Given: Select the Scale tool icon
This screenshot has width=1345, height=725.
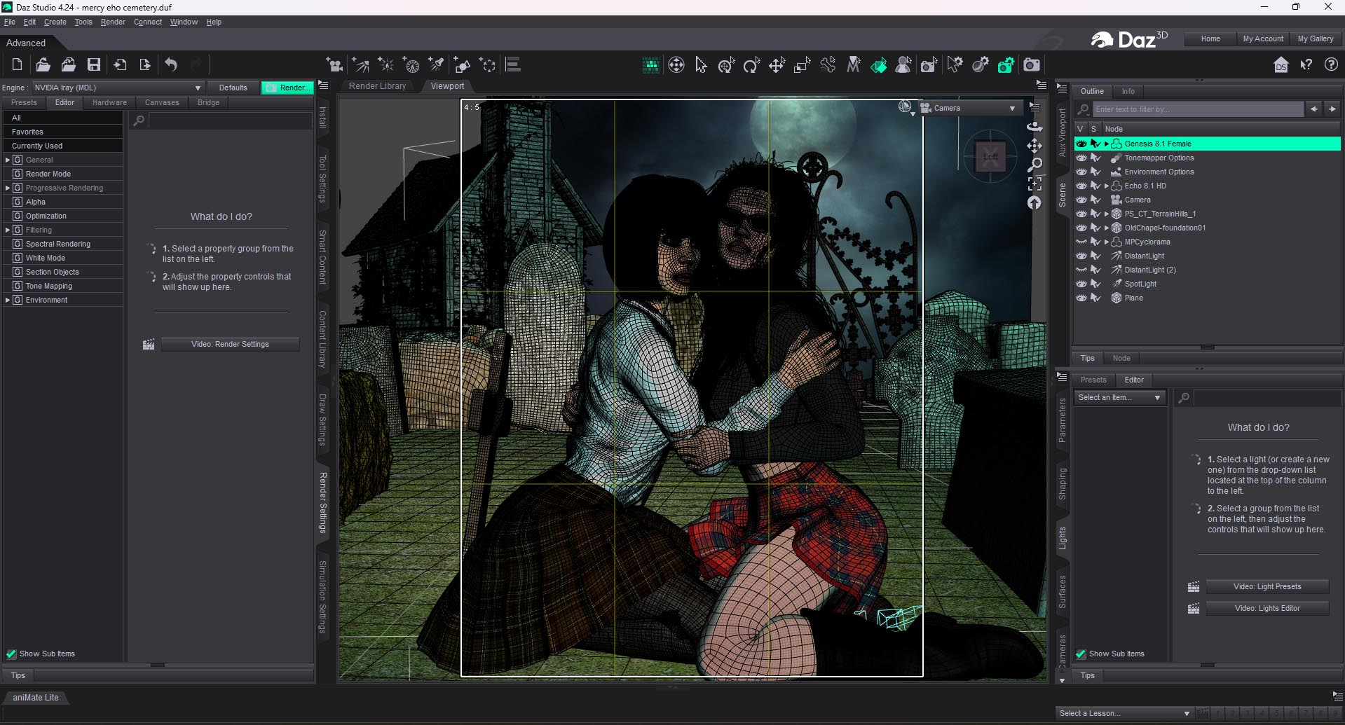Looking at the screenshot, I should coord(802,65).
